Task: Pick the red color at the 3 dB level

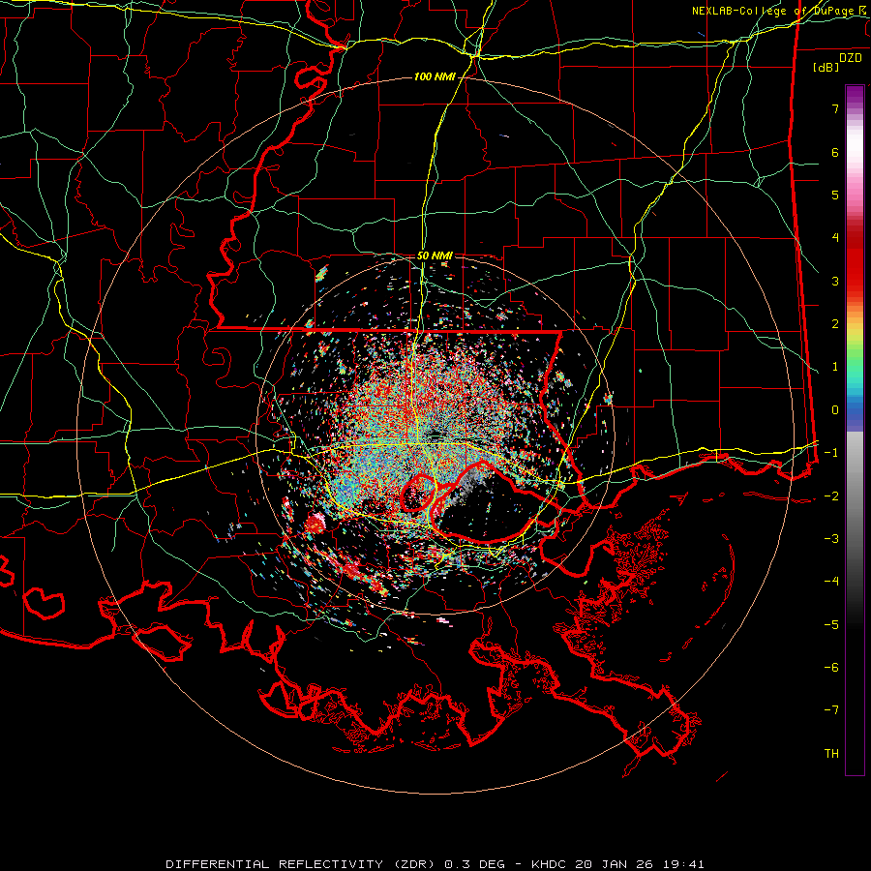Action: click(855, 281)
